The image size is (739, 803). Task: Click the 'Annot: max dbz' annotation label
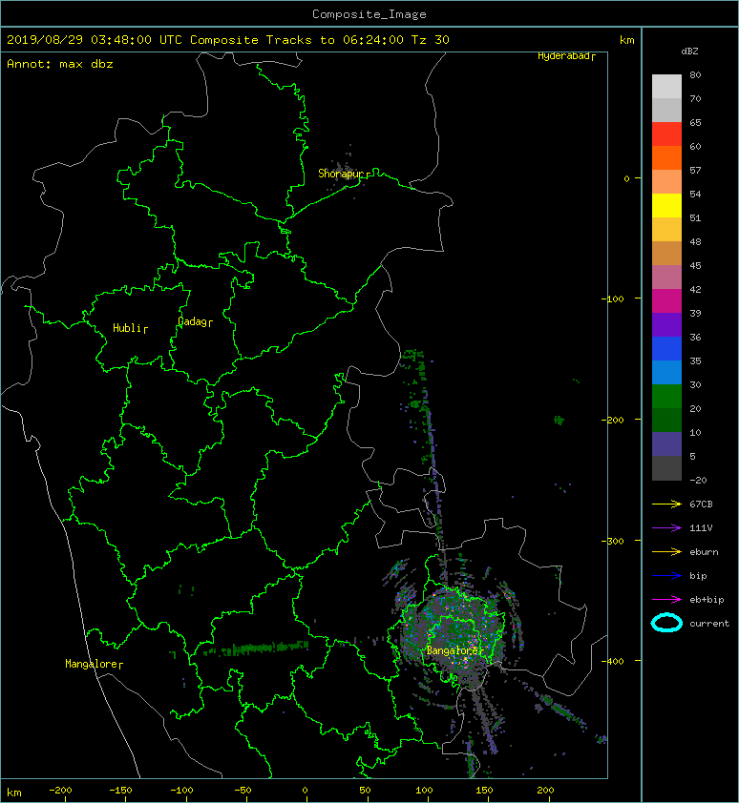coord(60,64)
